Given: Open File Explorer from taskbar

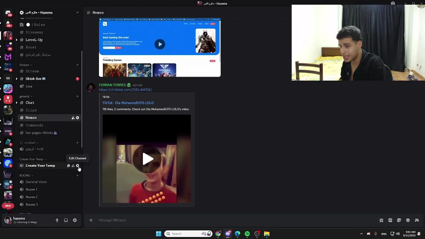Looking at the screenshot, I should [x=267, y=234].
